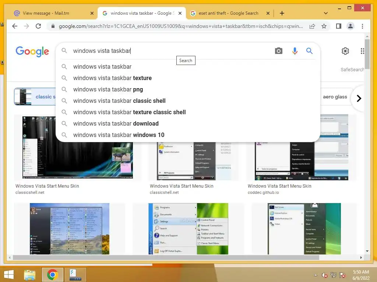Open the SafeSearch setting link
377x282 pixels.
(352, 69)
